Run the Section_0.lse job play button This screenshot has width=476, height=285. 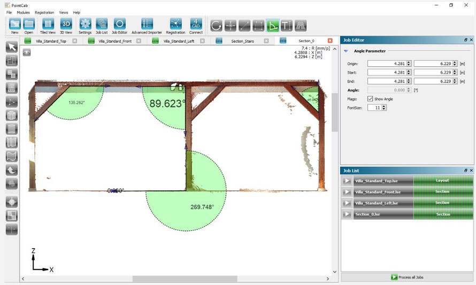pyautogui.click(x=347, y=214)
